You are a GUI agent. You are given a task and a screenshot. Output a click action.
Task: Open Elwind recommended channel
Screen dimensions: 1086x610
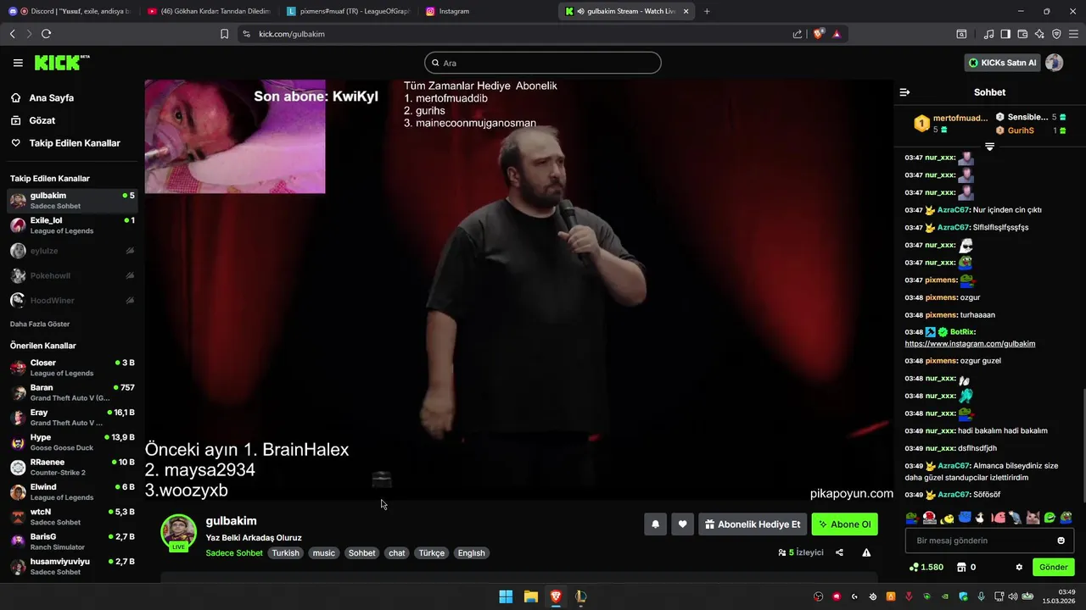click(x=72, y=491)
